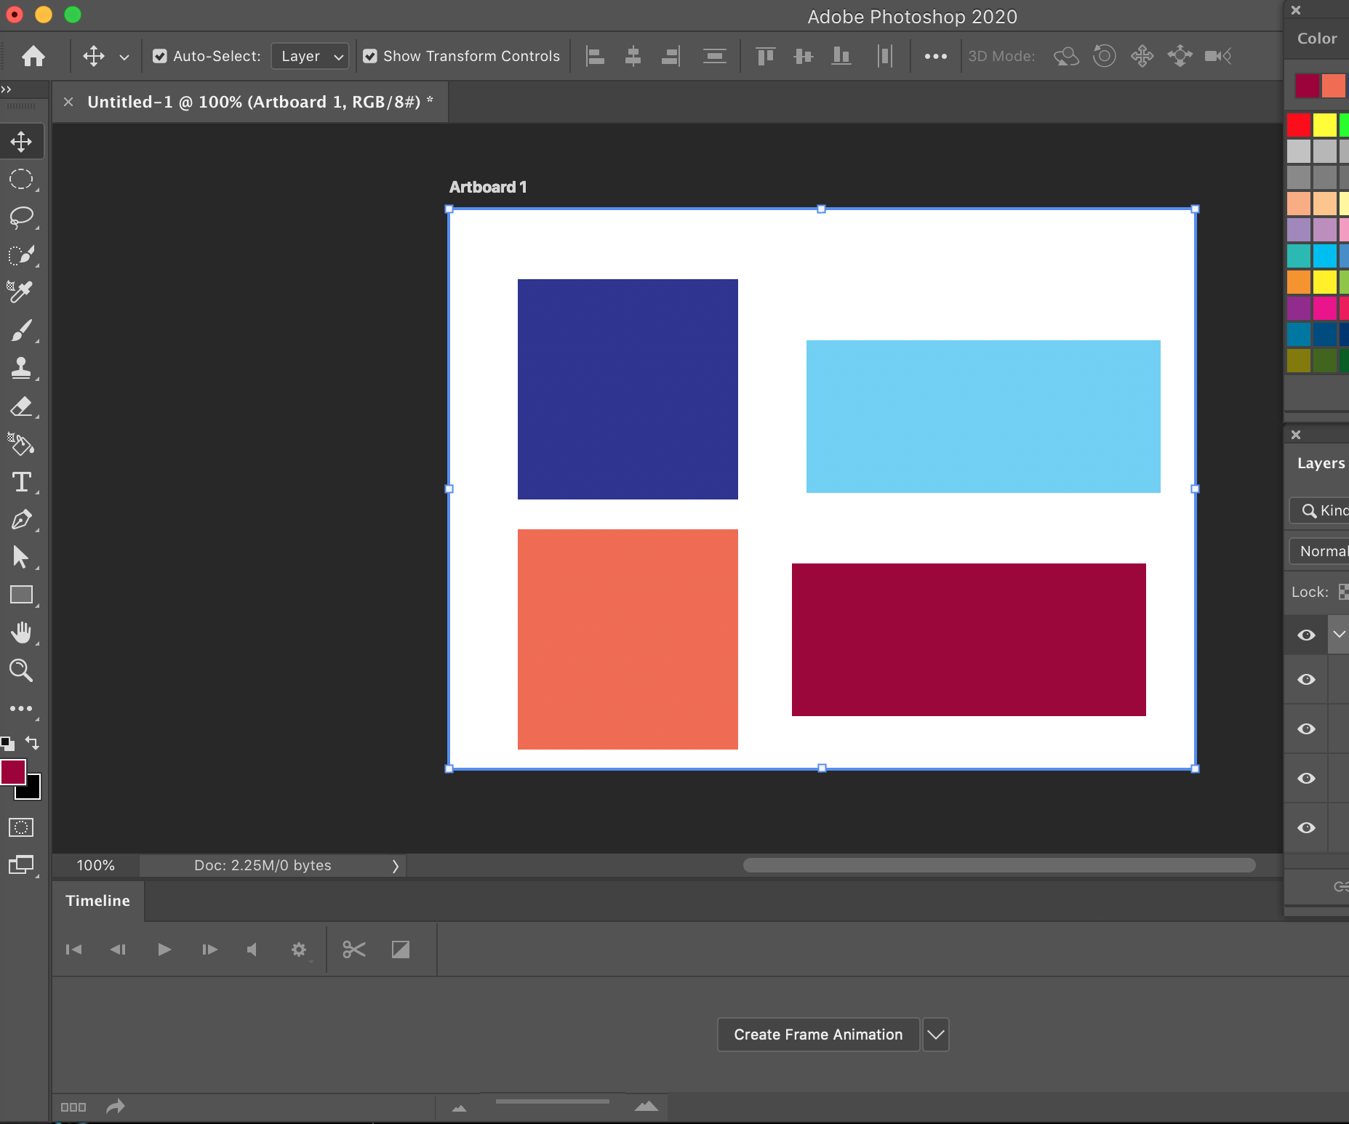Hide the topmost layer's visibility eye
The image size is (1349, 1124).
coord(1305,635)
